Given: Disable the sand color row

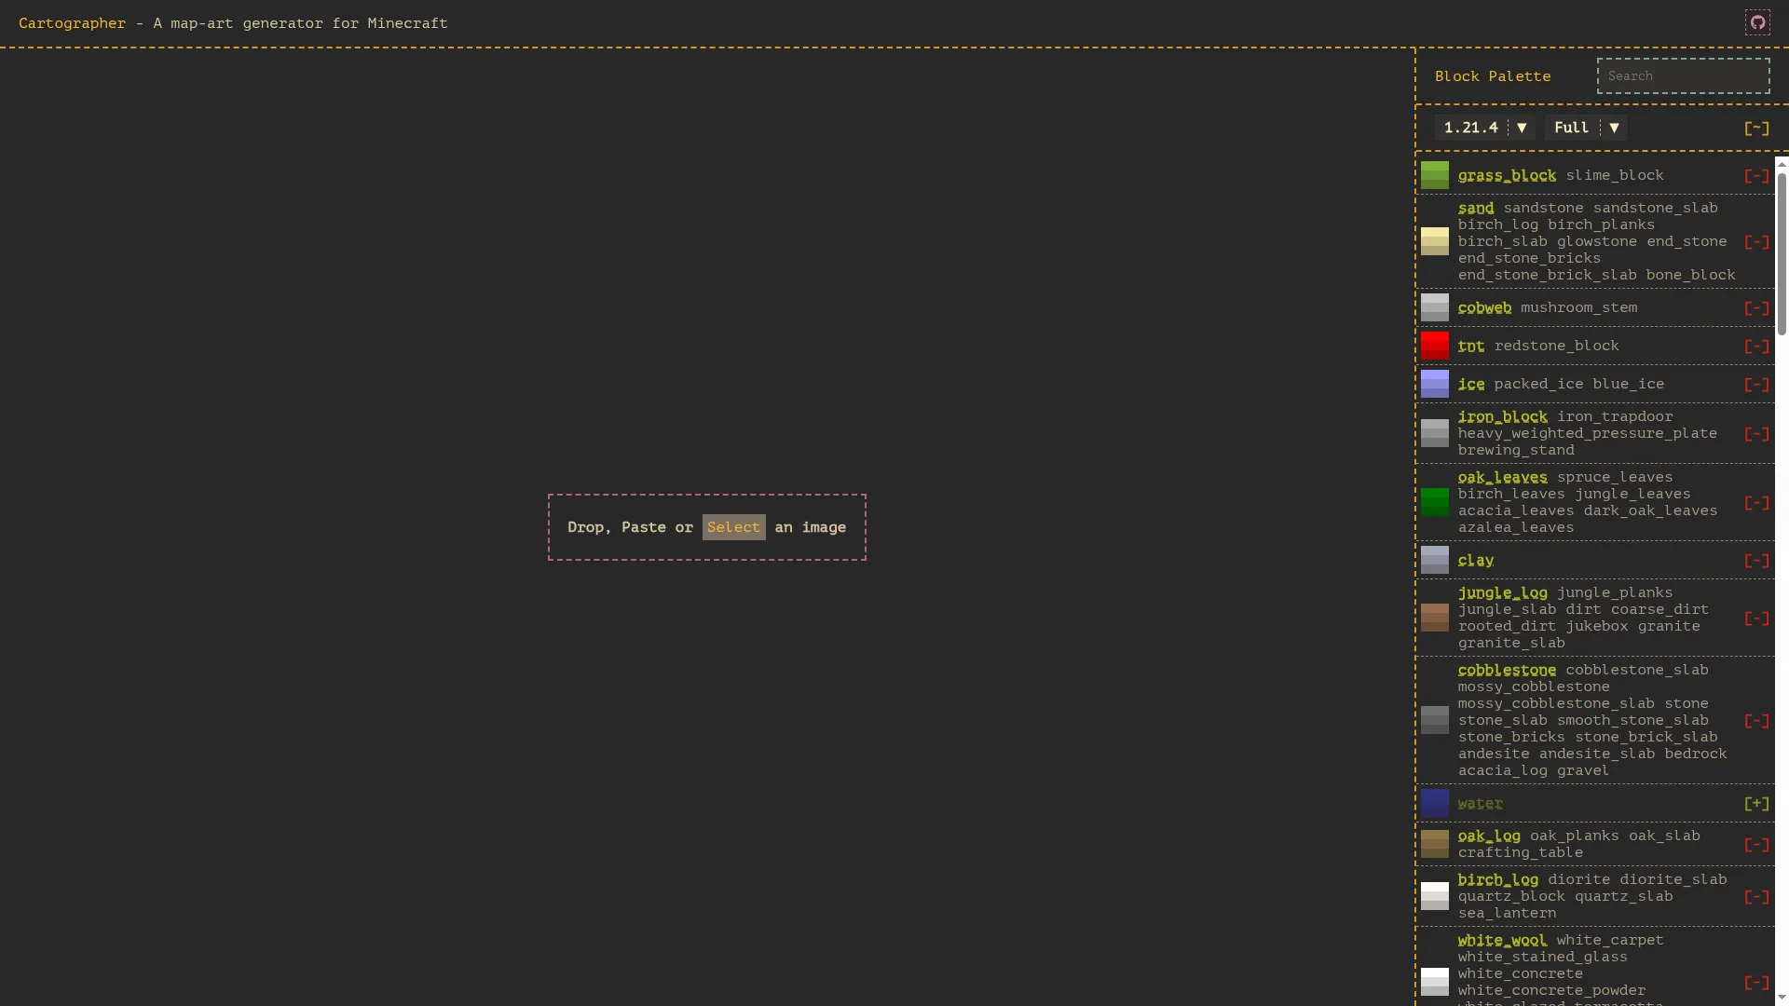Looking at the screenshot, I should (x=1756, y=242).
